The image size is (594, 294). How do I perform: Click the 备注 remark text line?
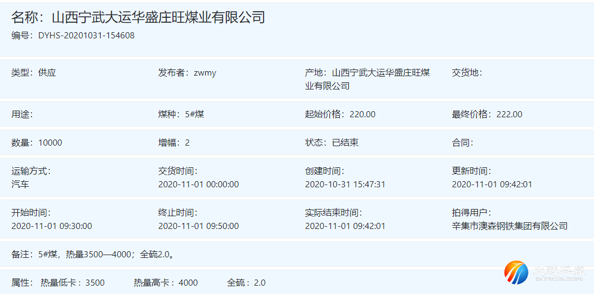pyautogui.click(x=95, y=255)
